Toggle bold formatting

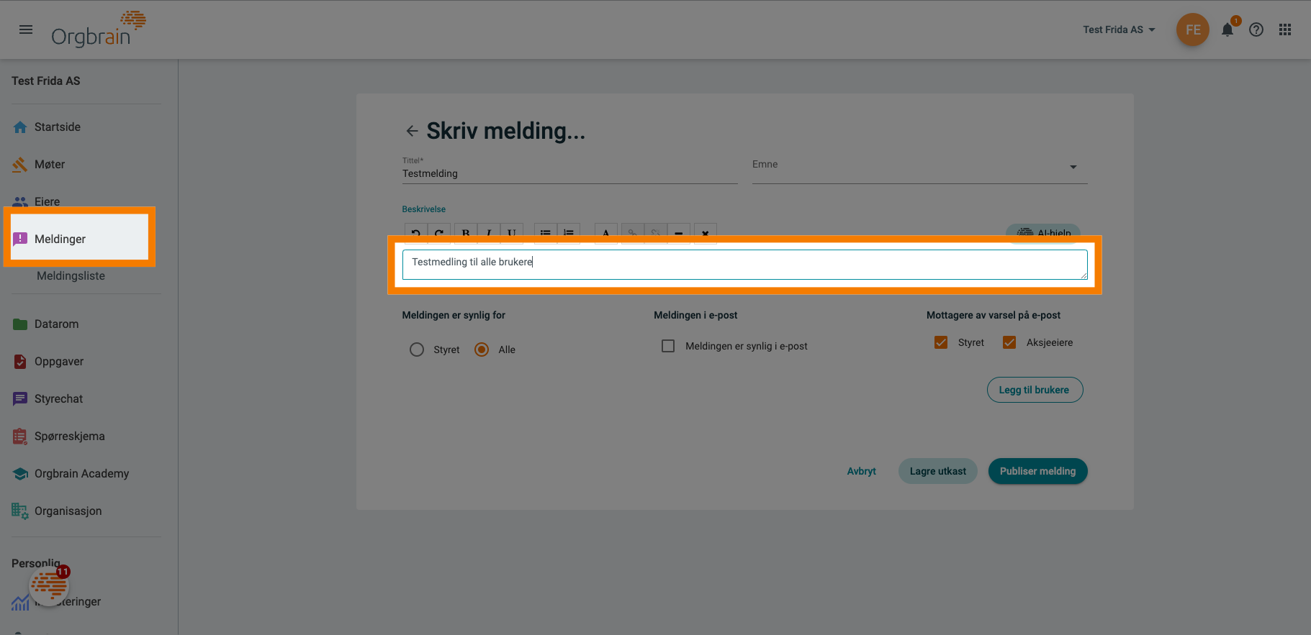466,234
